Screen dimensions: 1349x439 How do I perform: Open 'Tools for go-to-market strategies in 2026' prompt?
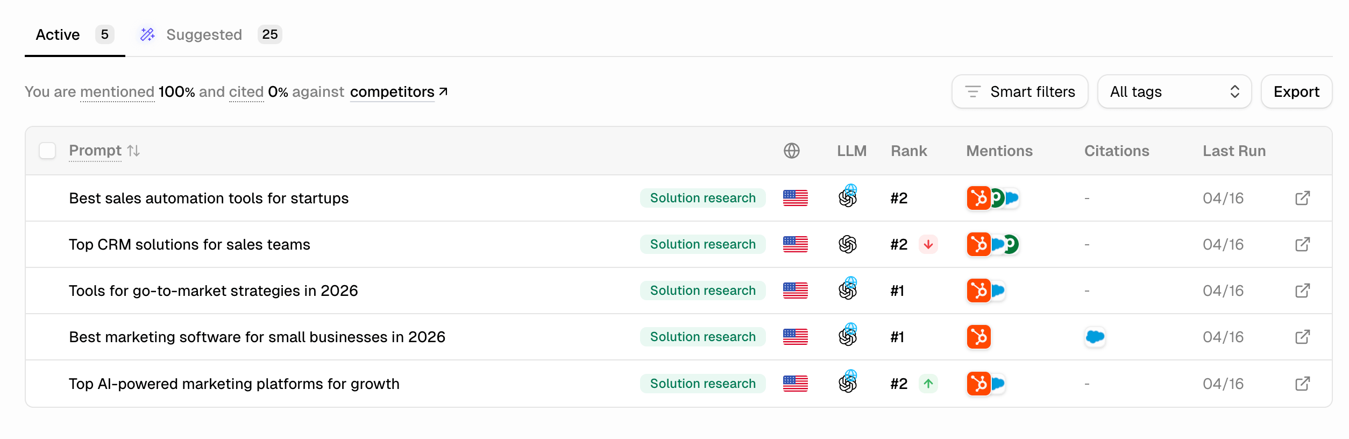pos(213,291)
